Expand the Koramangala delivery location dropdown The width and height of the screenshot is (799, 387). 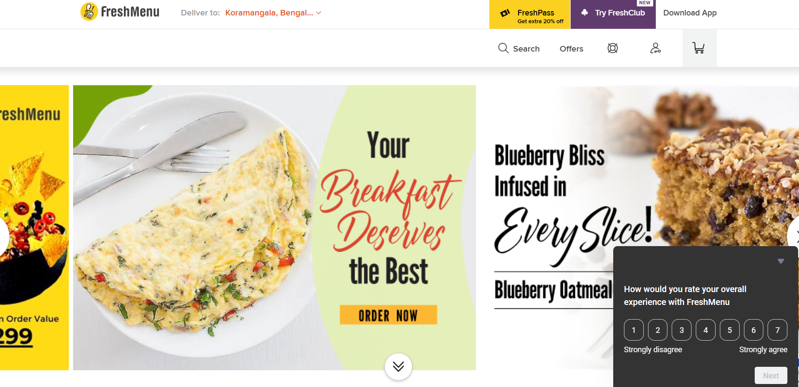coord(319,13)
